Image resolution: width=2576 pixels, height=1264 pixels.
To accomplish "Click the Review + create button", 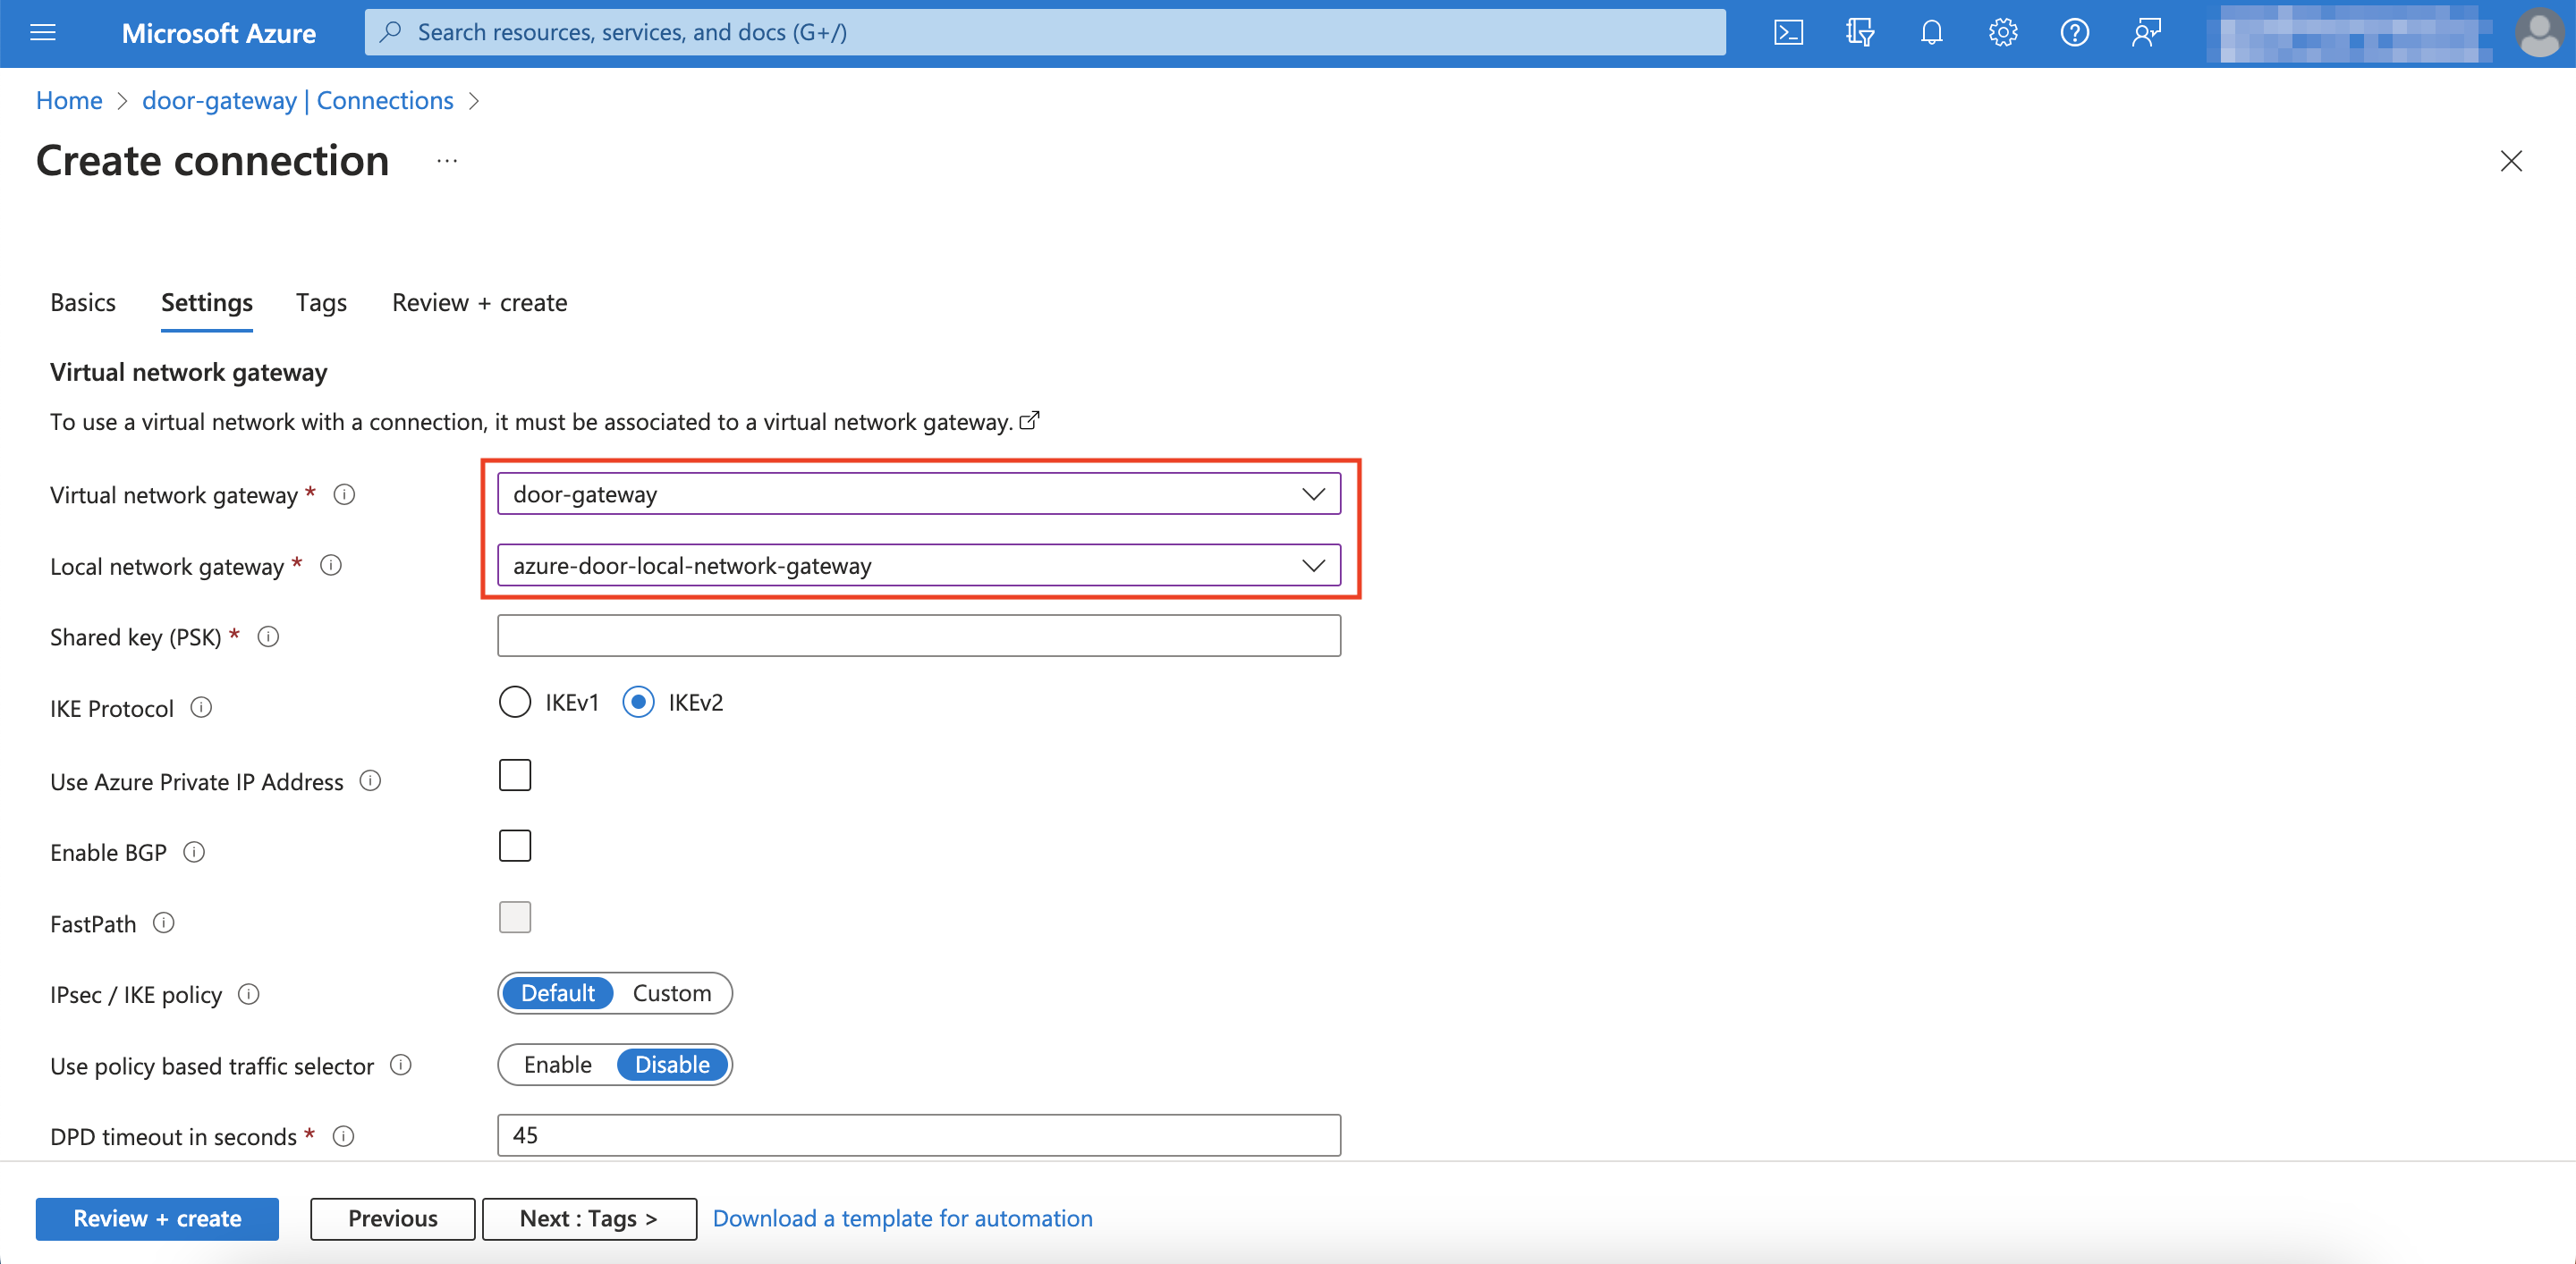I will tap(156, 1218).
